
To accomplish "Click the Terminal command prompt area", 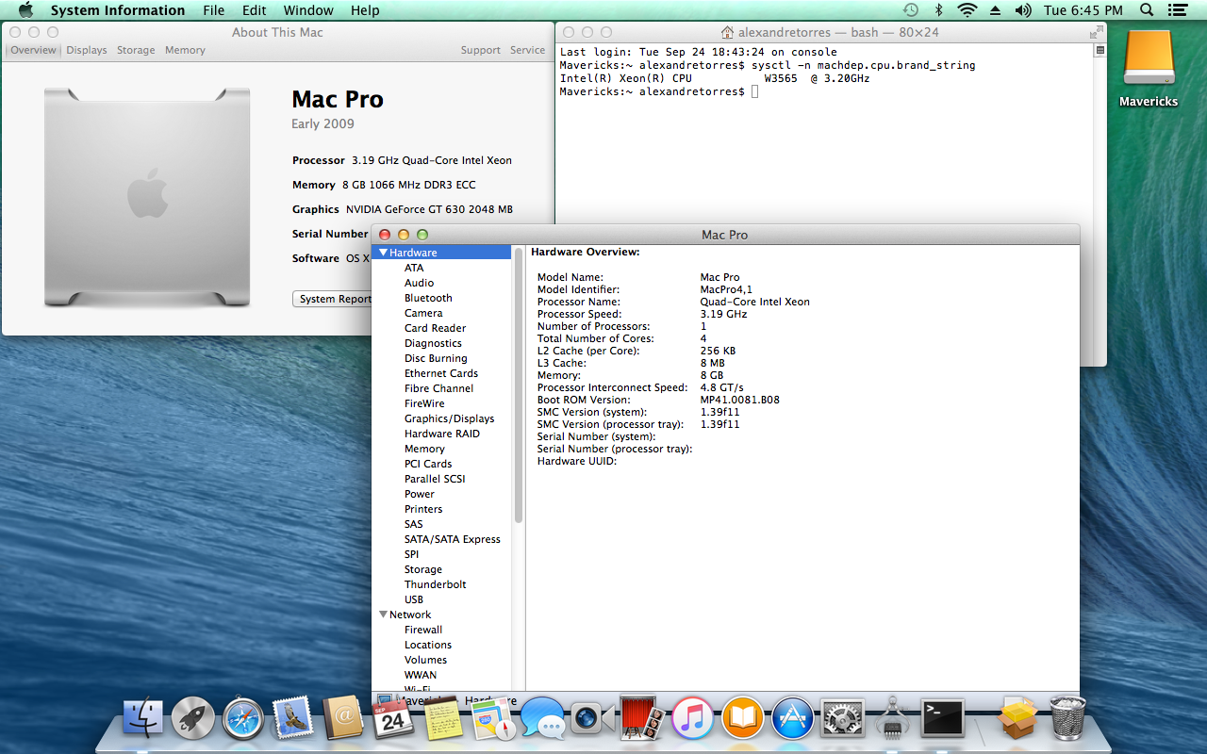I will tap(755, 91).
